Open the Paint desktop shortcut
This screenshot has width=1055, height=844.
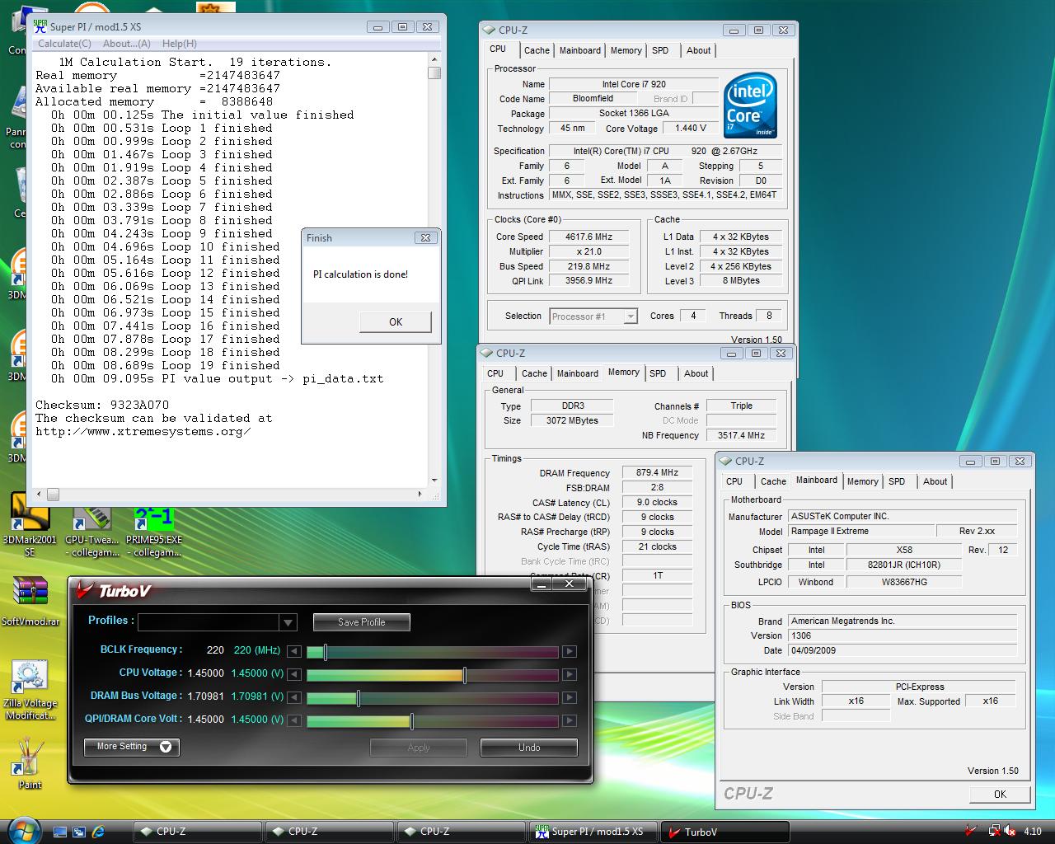(x=30, y=756)
